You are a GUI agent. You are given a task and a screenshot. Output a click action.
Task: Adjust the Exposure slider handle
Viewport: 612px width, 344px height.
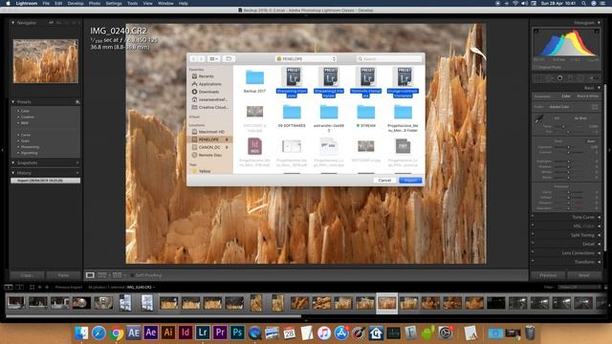tap(568, 147)
